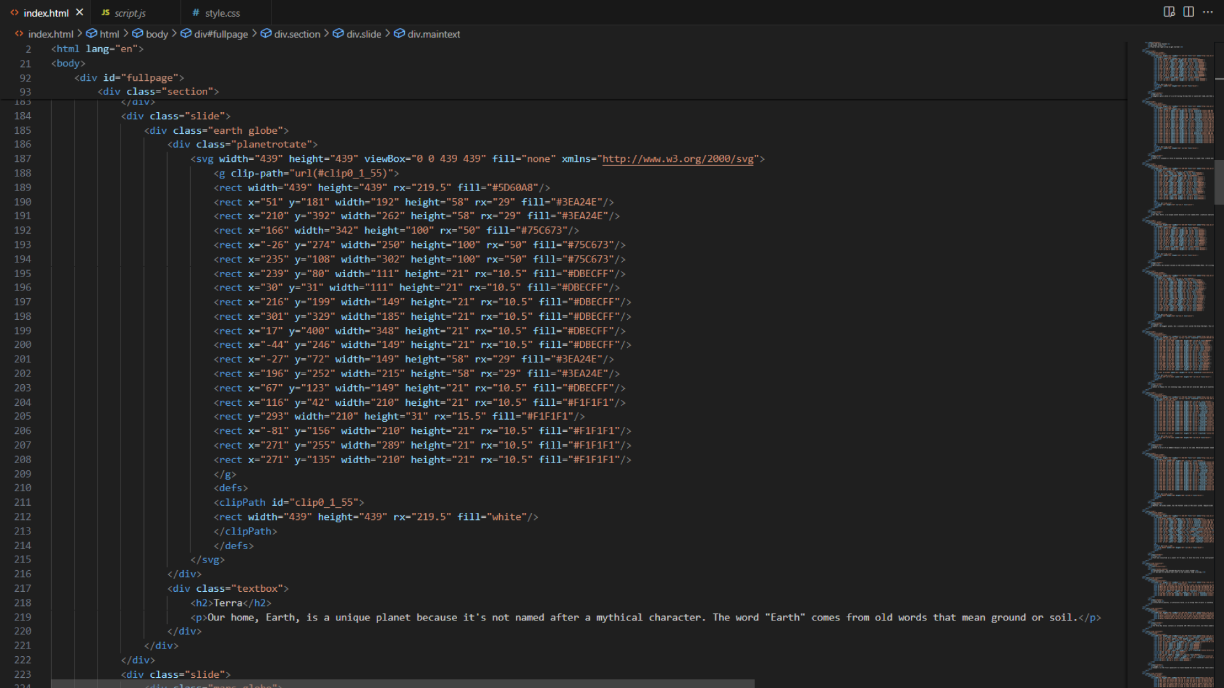Image resolution: width=1224 pixels, height=688 pixels.
Task: Select line number 187 in the gutter
Action: [x=22, y=159]
